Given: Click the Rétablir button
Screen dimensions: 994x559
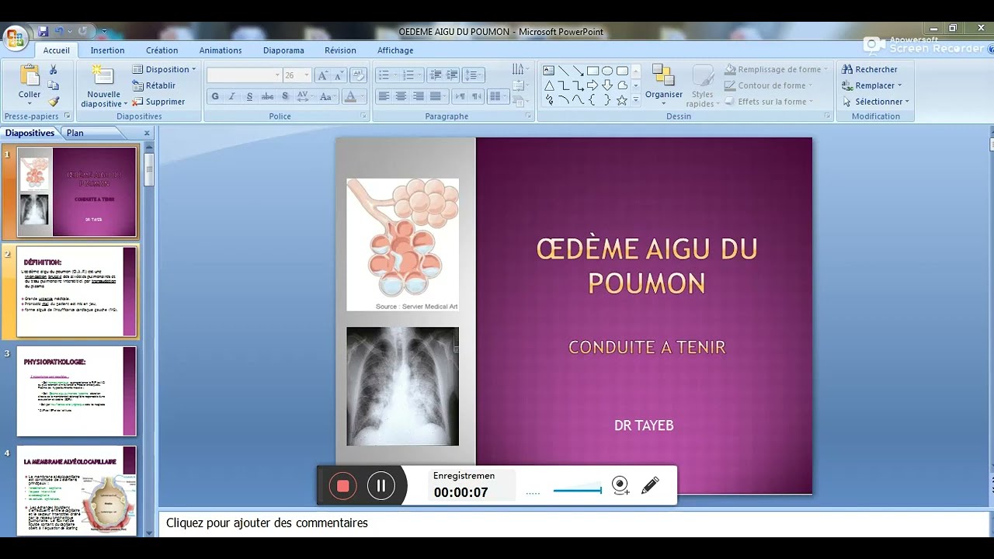Looking at the screenshot, I should [154, 85].
